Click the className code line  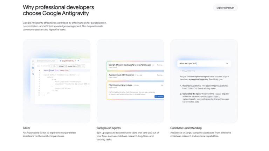(72, 84)
